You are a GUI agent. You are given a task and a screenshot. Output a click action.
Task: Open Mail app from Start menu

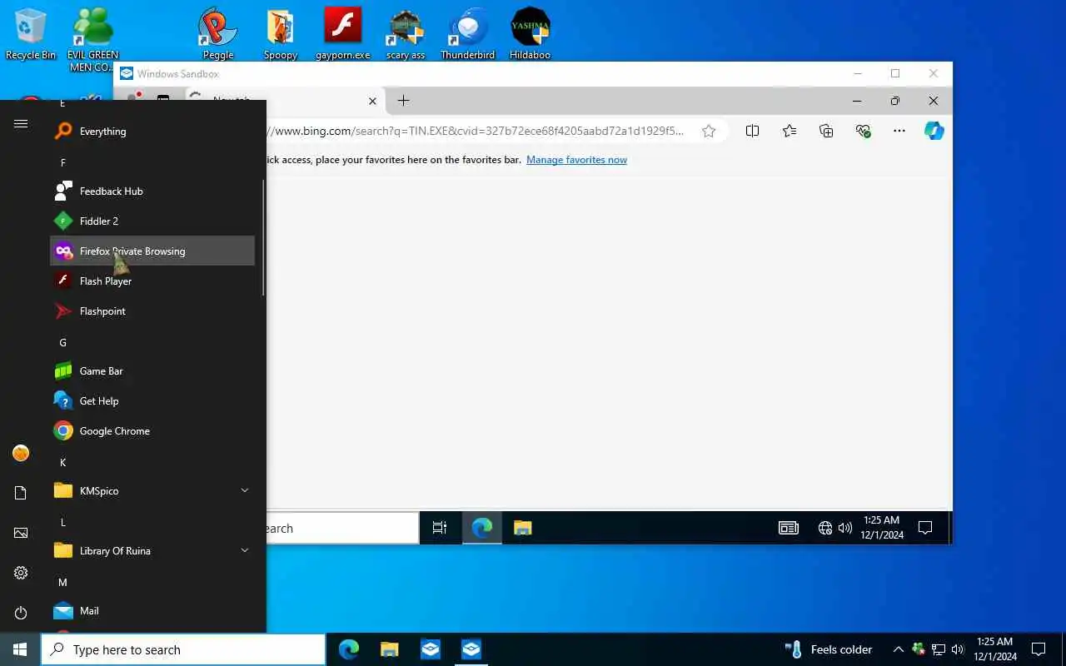152,611
